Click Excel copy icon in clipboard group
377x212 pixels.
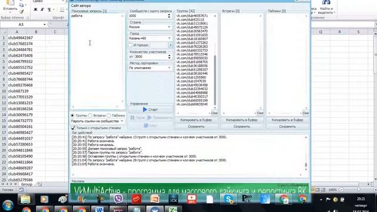click(21, 5)
